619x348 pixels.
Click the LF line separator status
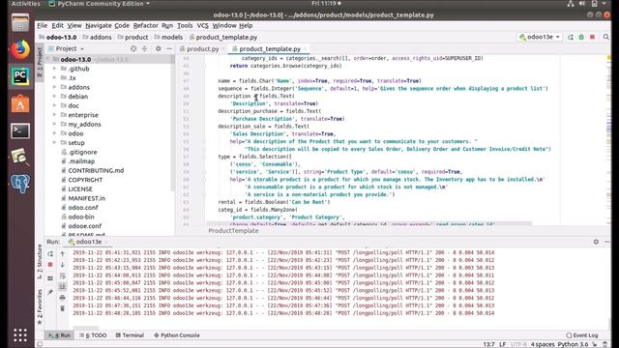click(503, 344)
